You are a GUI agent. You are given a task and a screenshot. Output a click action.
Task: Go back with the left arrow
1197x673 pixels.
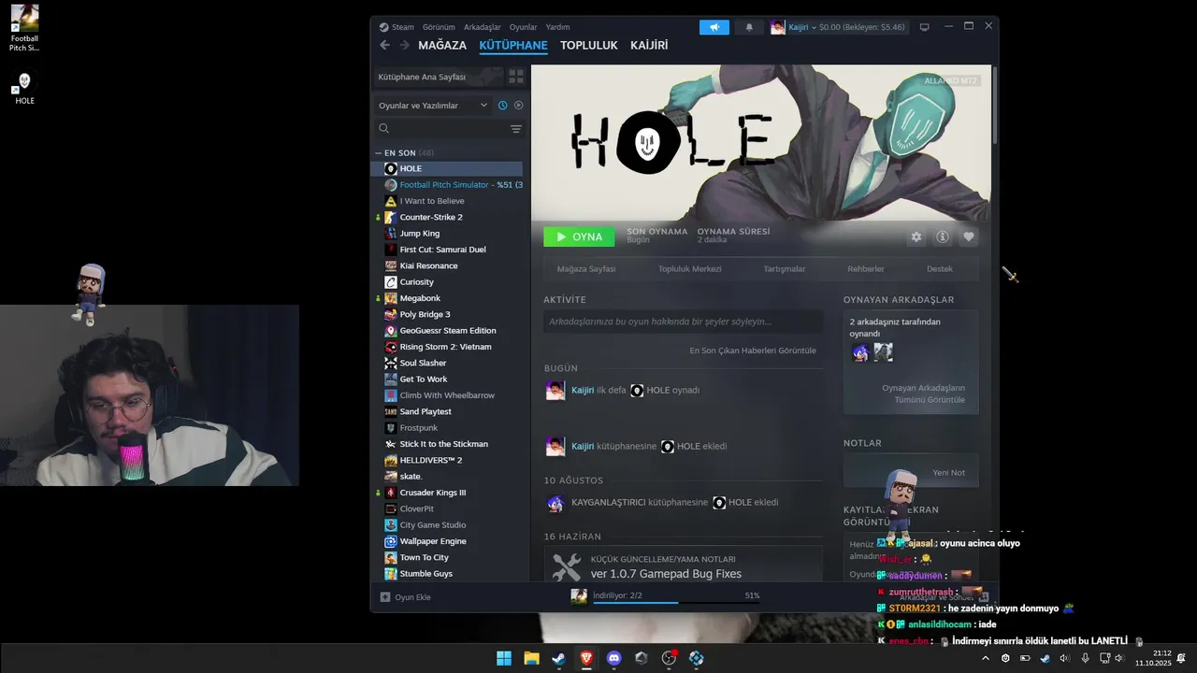click(x=384, y=45)
